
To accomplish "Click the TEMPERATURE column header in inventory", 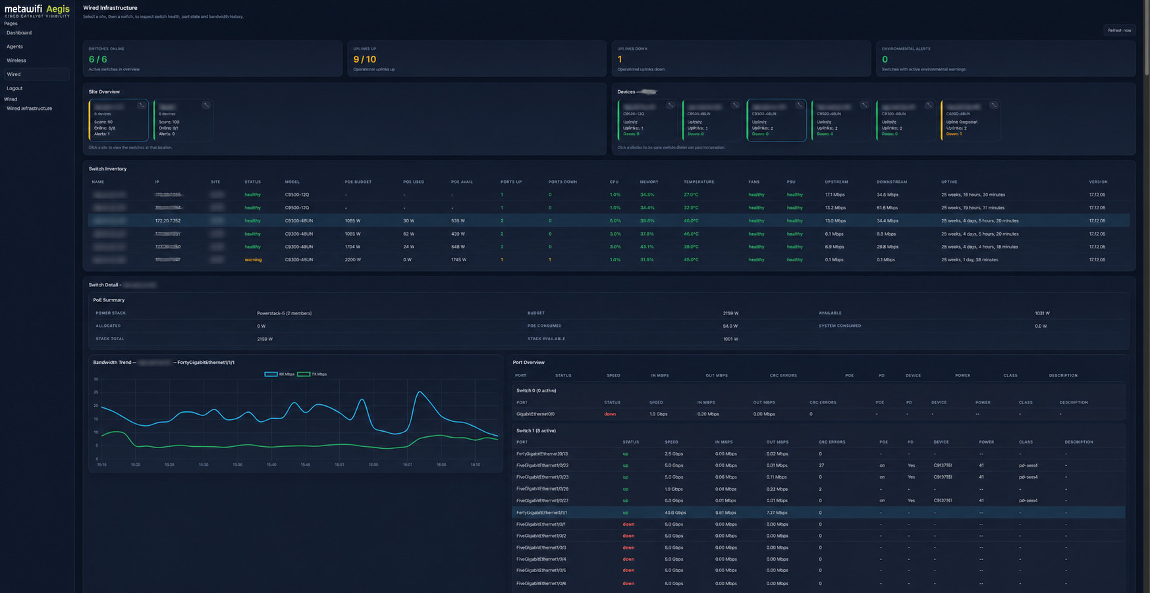I will tap(699, 182).
